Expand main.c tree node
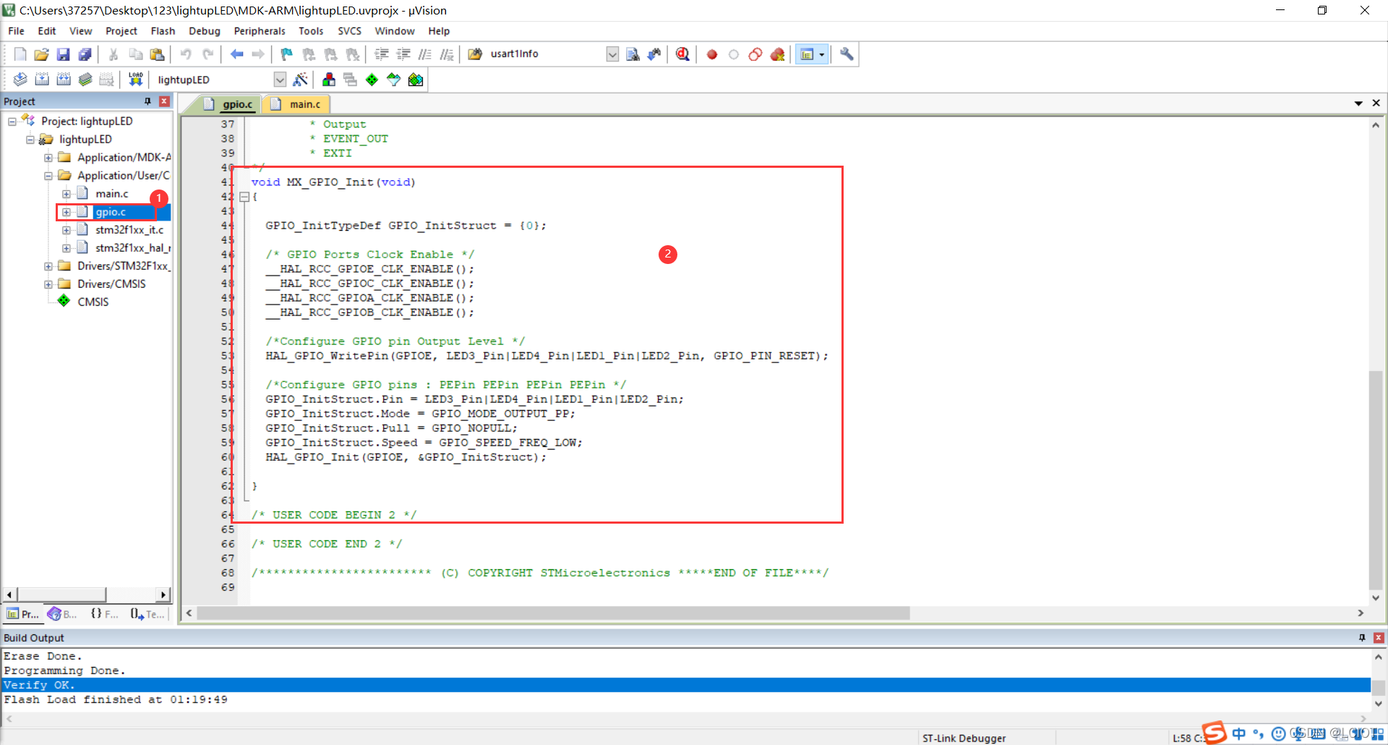1388x745 pixels. click(67, 194)
